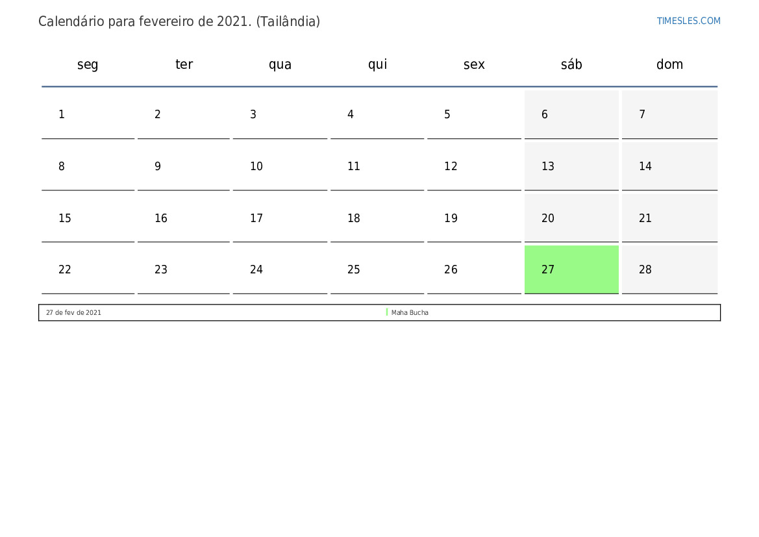Select the 'seg' weekday header
The image size is (759, 537).
(88, 64)
